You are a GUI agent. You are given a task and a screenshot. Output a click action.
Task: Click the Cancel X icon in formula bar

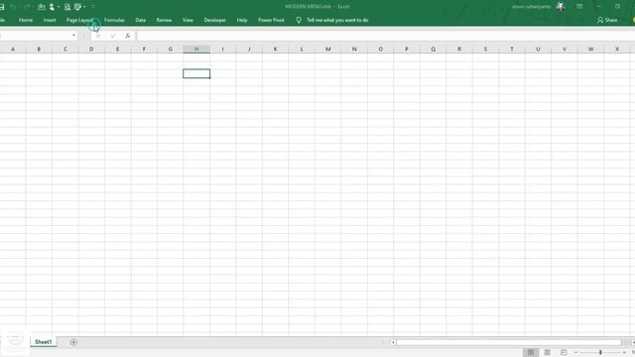(98, 36)
